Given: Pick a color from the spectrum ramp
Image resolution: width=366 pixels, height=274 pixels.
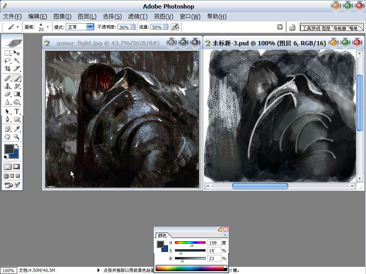Looking at the screenshot, I should (x=191, y=268).
